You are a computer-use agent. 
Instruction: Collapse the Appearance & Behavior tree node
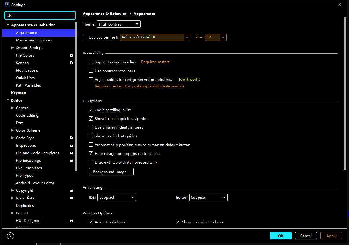coord(8,25)
